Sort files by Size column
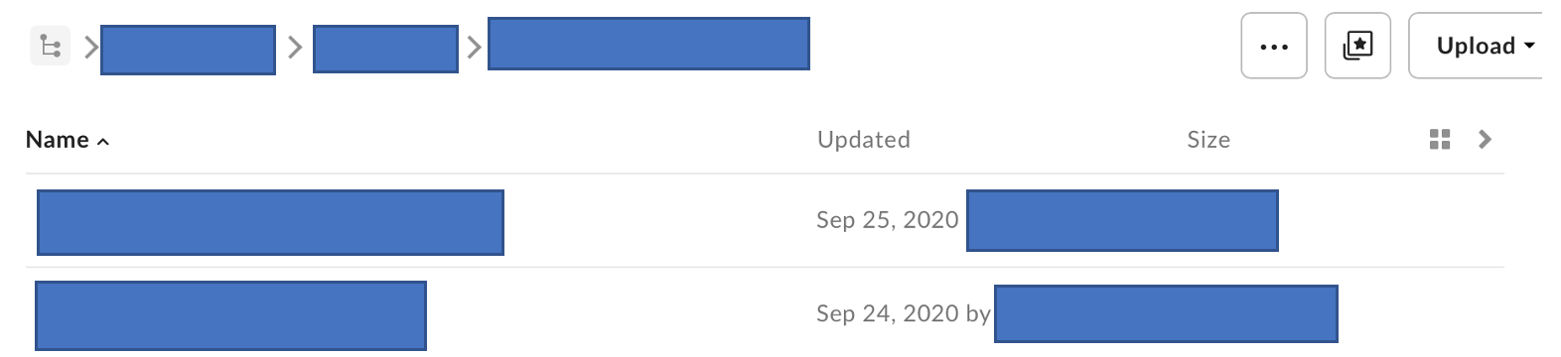Screen dimensions: 1561x357 (x=1208, y=140)
